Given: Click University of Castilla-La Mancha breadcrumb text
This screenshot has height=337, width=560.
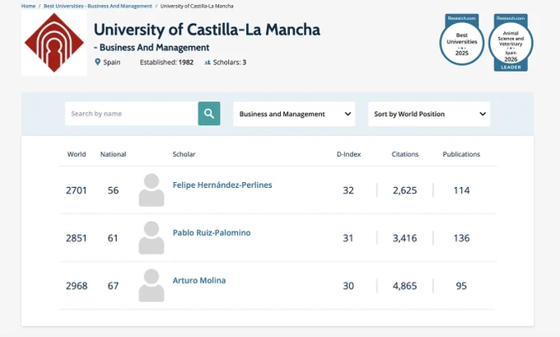Looking at the screenshot, I should pyautogui.click(x=197, y=6).
